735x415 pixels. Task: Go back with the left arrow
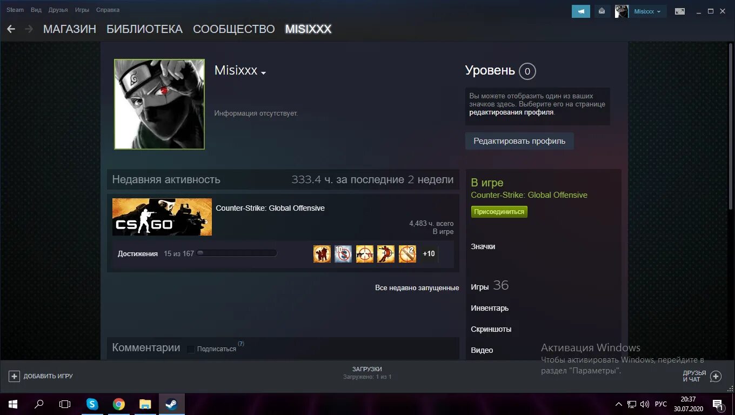11,29
